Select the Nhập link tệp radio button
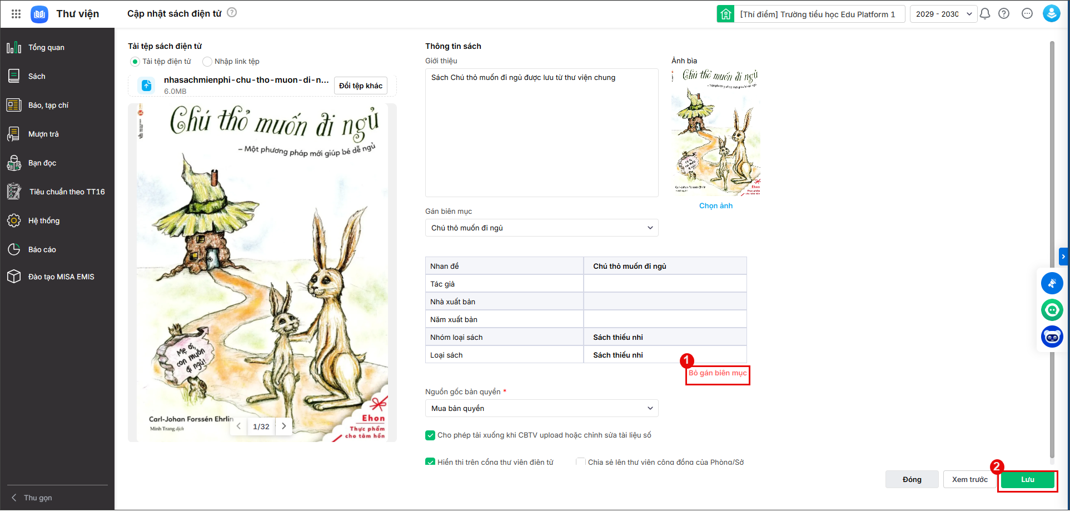Image resolution: width=1070 pixels, height=512 pixels. click(207, 62)
